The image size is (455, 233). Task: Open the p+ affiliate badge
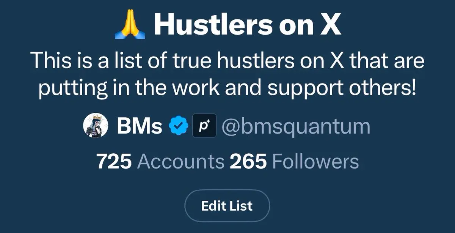click(x=204, y=126)
